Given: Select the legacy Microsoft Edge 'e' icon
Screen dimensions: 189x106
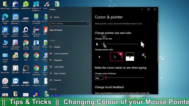Looking at the screenshot, I should click(x=5, y=32).
